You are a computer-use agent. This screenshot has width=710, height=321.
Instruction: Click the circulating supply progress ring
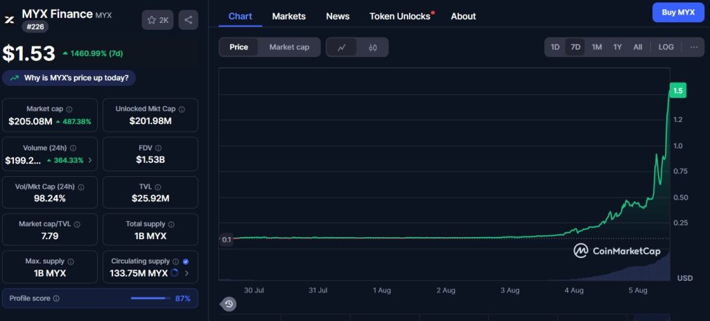coord(175,273)
